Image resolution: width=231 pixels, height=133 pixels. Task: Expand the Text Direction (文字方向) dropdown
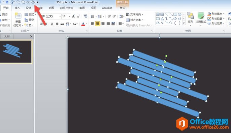[x=135, y=14]
